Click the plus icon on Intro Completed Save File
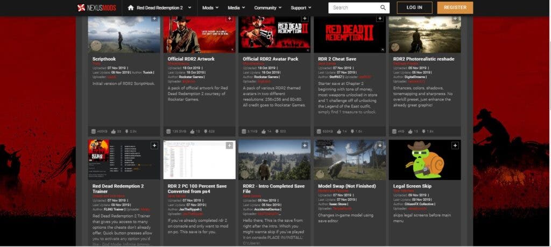551x247 pixels. [305, 146]
